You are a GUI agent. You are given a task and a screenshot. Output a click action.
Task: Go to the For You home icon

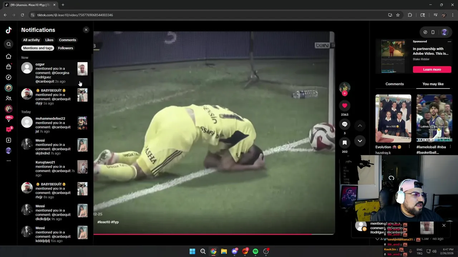click(9, 56)
